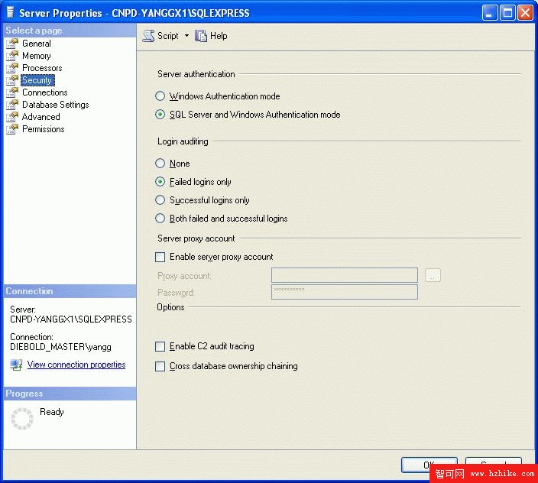
Task: Click the DIEBOLD_MASTER\yangg connection text
Action: click(60, 347)
